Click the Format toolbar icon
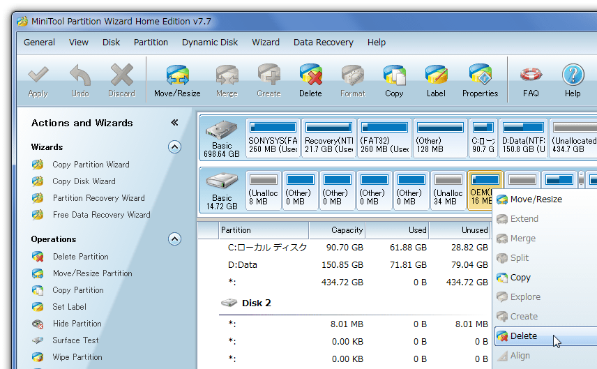The height and width of the screenshot is (369, 597). 353,75
